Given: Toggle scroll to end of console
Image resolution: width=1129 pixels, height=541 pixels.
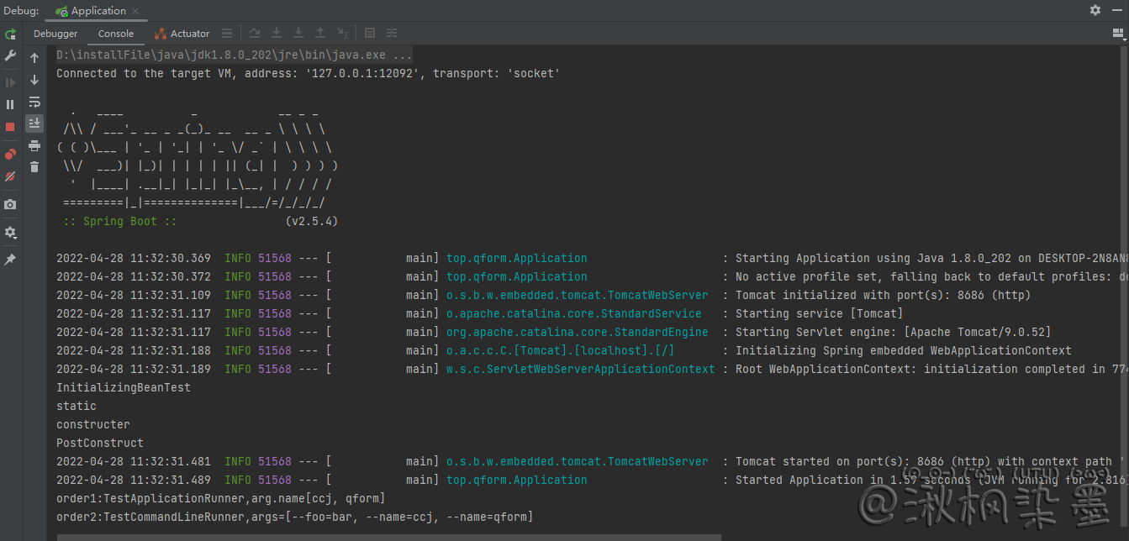Looking at the screenshot, I should [x=34, y=123].
